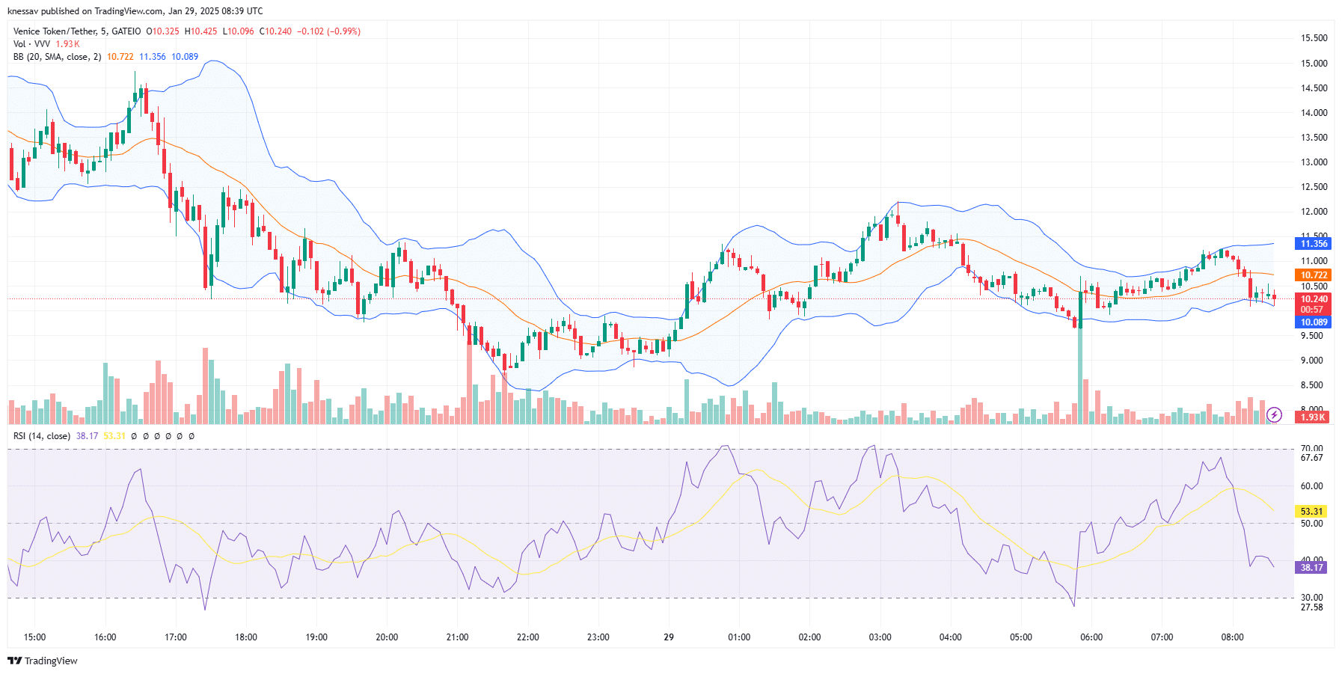Click the purple lightning bolt icon

point(1275,414)
